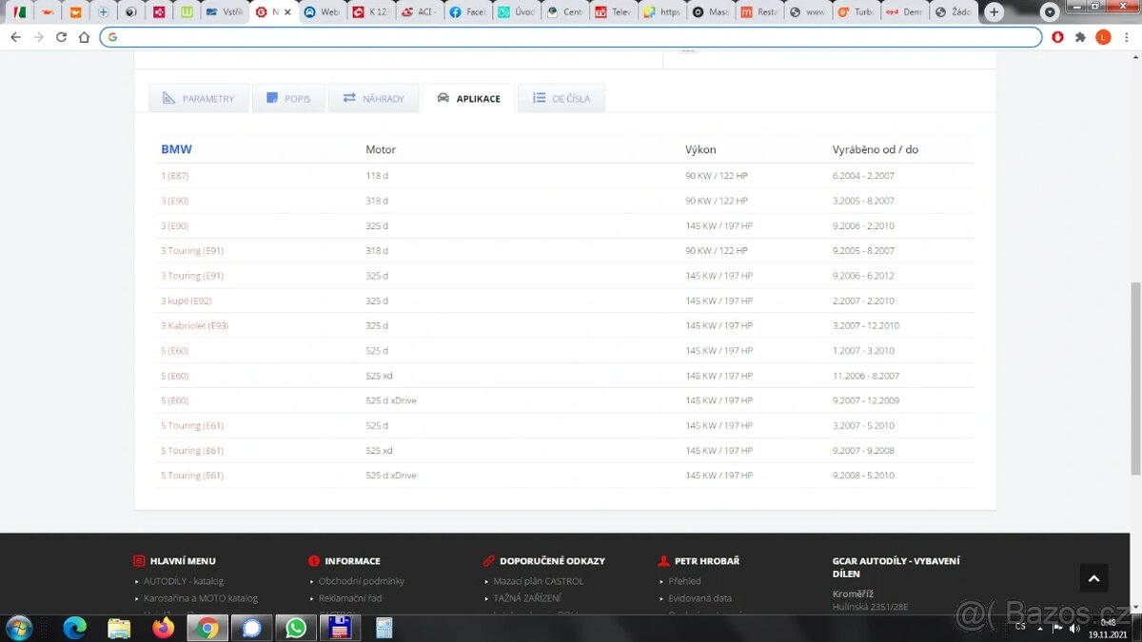
Task: Open Microsoft Edge from the taskbar
Action: [74, 628]
